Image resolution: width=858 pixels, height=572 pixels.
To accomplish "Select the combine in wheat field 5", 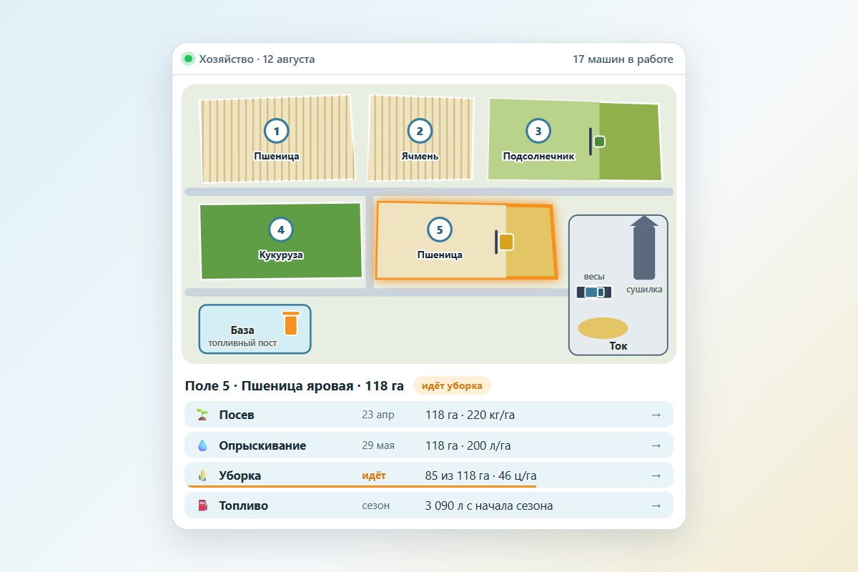I will pyautogui.click(x=505, y=242).
